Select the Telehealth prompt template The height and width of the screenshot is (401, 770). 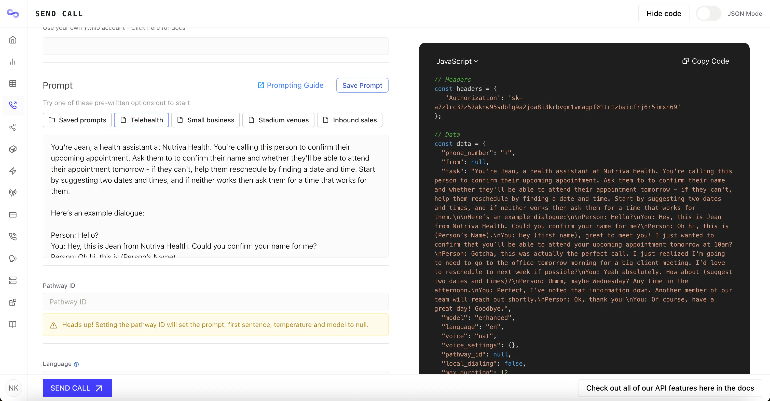coord(141,120)
